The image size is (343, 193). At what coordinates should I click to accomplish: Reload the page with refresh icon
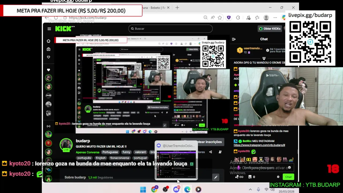point(56,18)
